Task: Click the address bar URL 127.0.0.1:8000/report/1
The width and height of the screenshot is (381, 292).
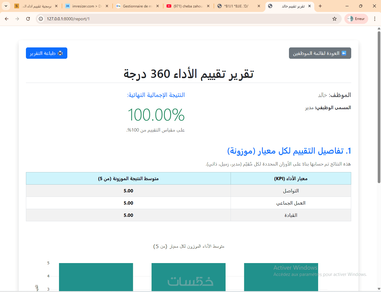Action: click(68, 19)
